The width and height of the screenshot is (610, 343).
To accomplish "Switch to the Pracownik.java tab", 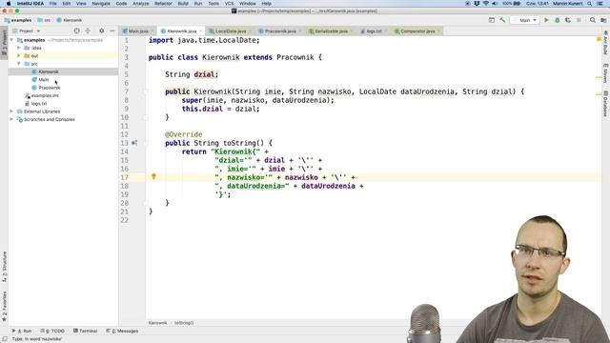I will tap(279, 31).
